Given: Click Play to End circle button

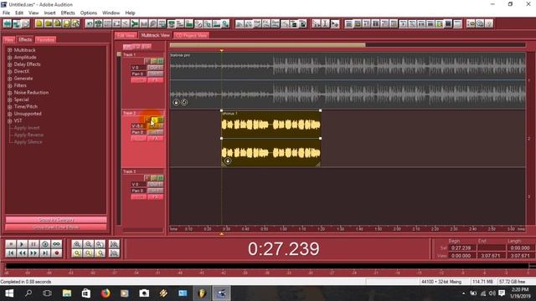Looking at the screenshot, I should [x=45, y=244].
